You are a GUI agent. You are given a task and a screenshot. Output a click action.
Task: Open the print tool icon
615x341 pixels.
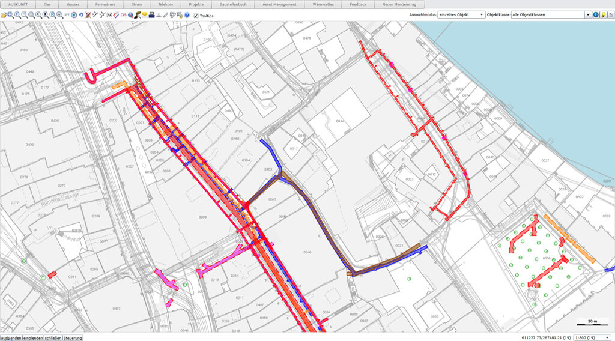click(x=151, y=14)
